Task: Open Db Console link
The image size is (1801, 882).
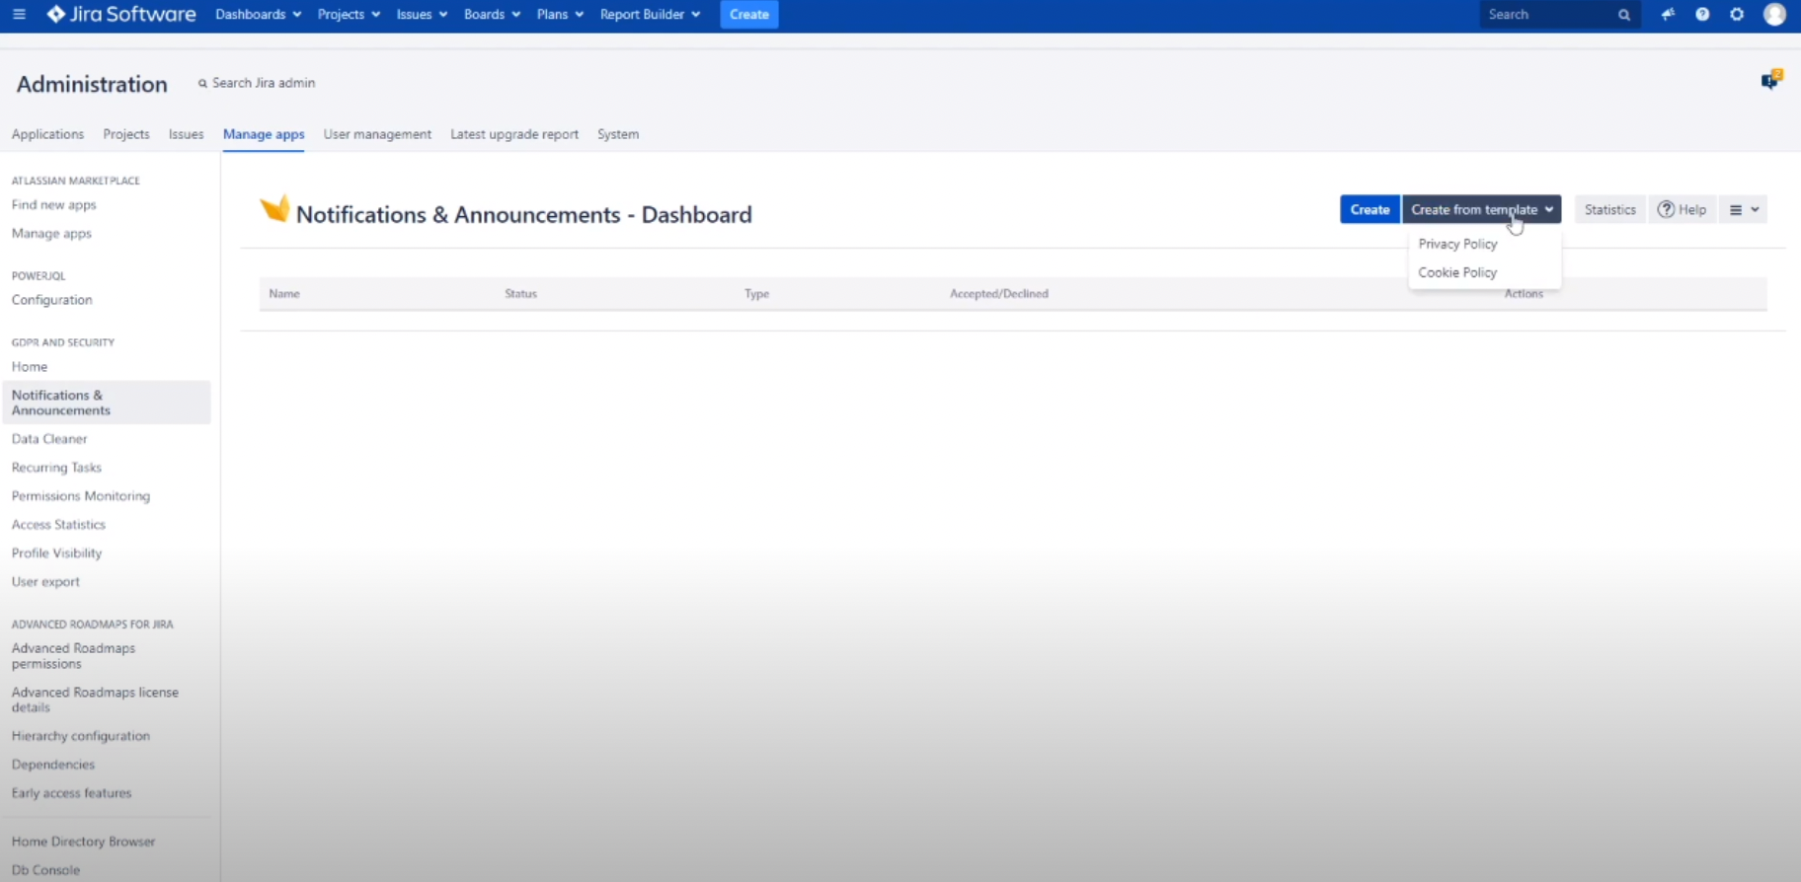Action: tap(45, 870)
